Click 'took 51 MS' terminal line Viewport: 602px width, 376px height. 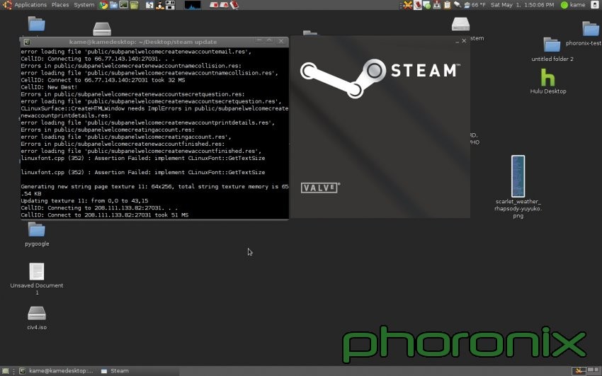click(x=104, y=215)
